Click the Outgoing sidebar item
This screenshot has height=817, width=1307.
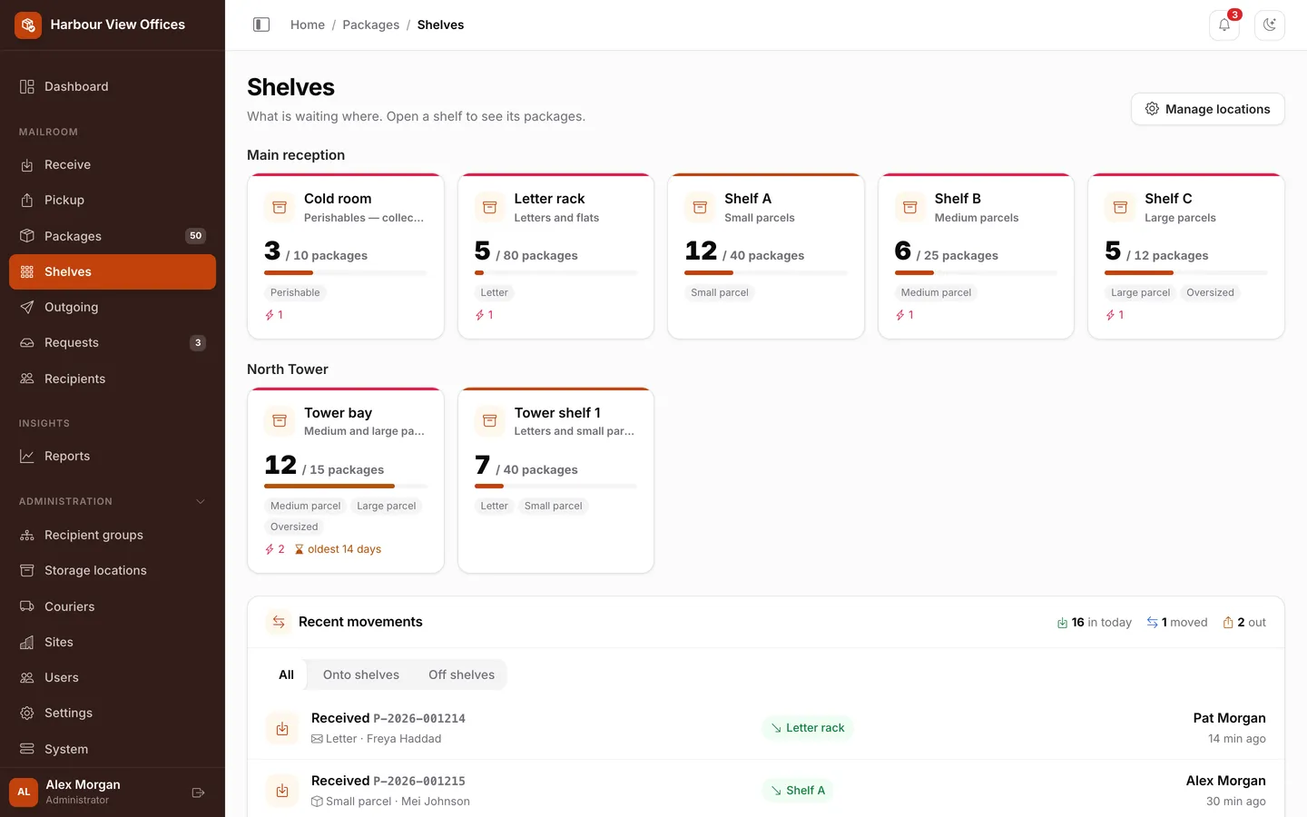[113, 307]
